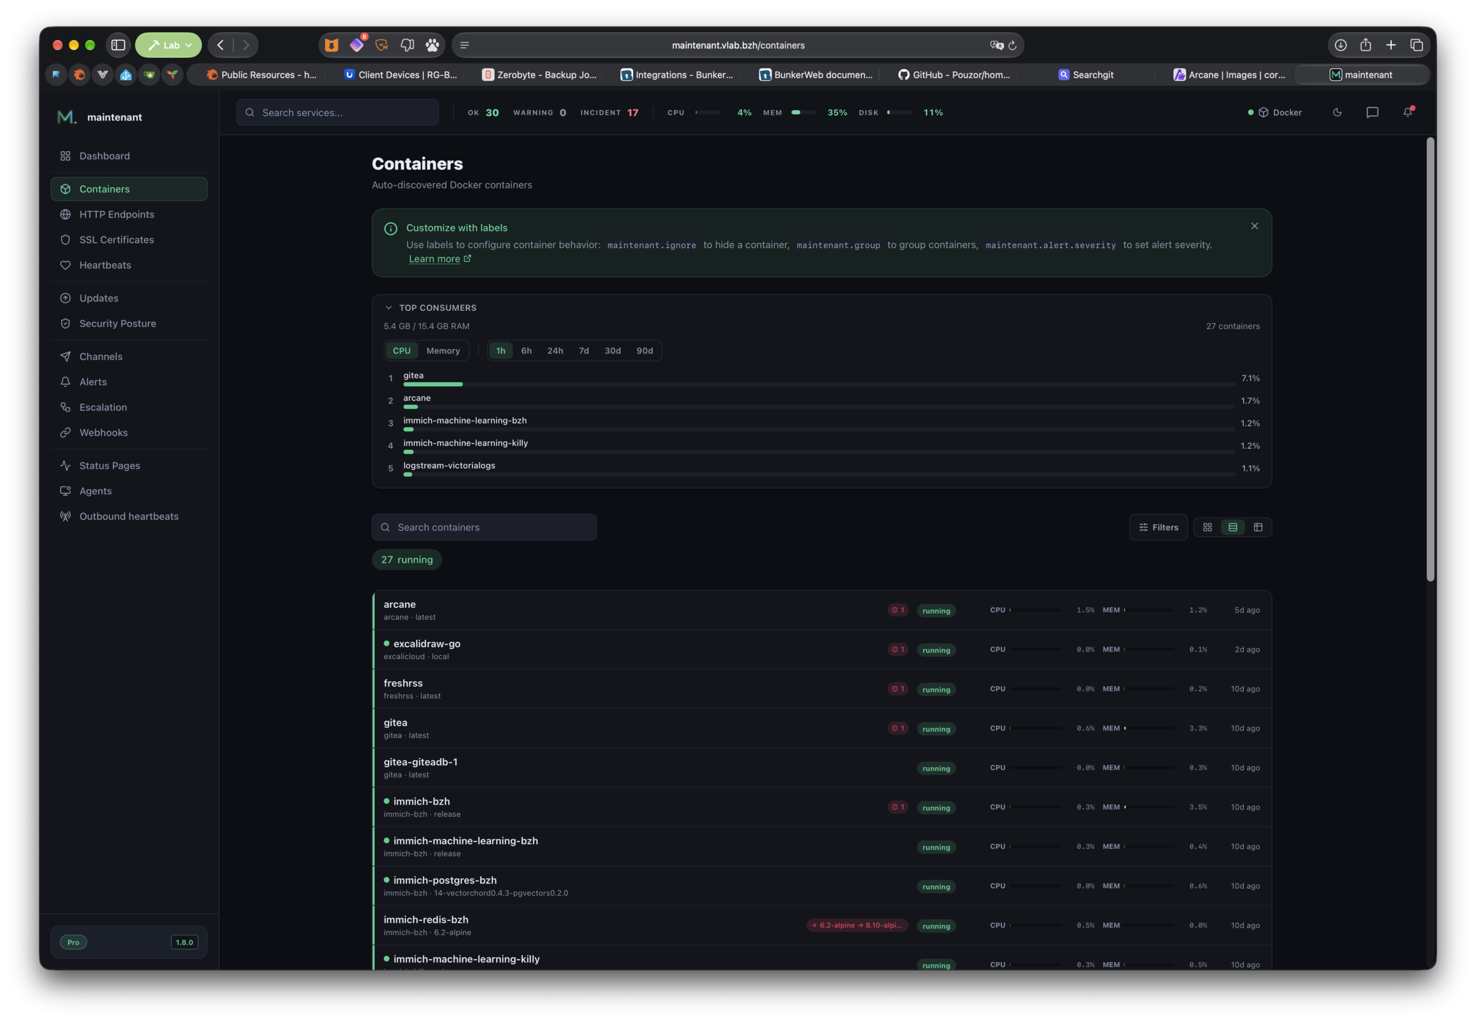Click the Safari share icon
This screenshot has height=1022, width=1476.
coord(1365,45)
